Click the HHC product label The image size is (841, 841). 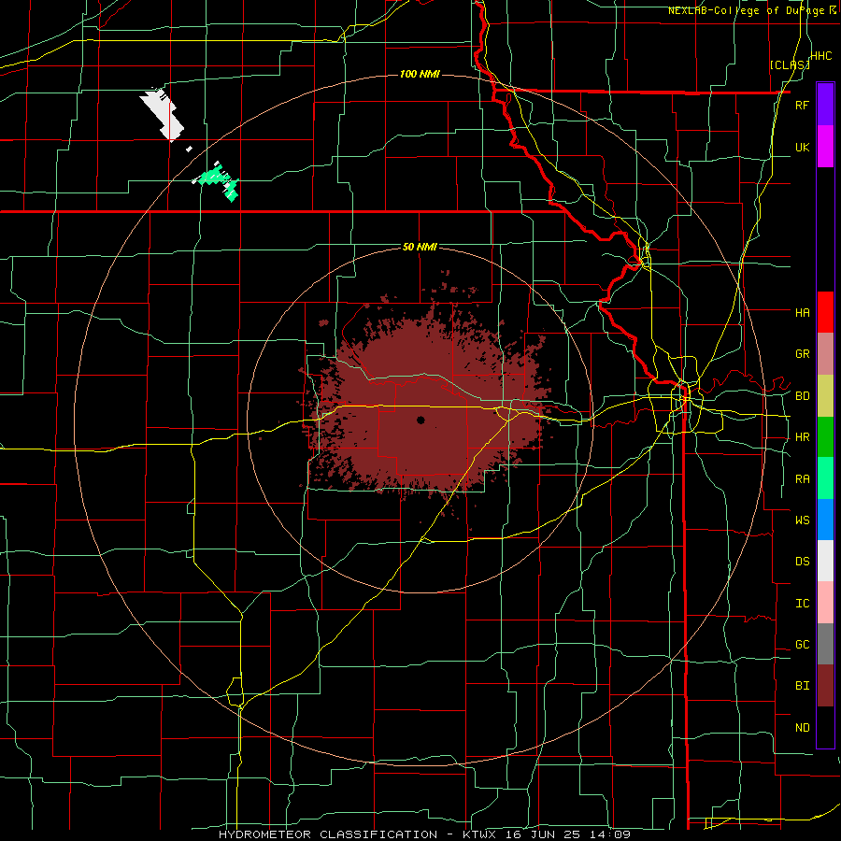coord(821,56)
